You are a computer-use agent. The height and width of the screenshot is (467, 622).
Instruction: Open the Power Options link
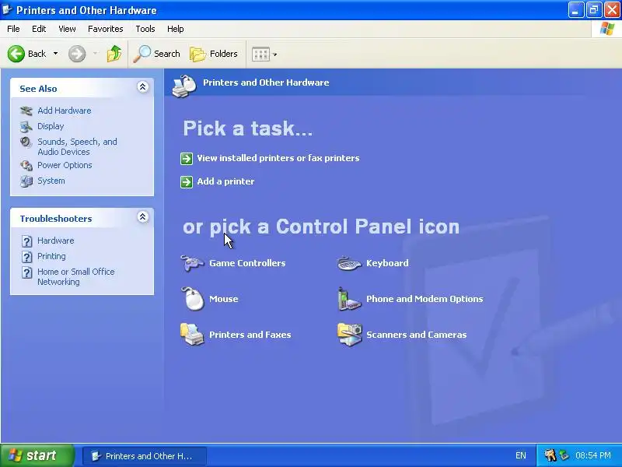65,165
